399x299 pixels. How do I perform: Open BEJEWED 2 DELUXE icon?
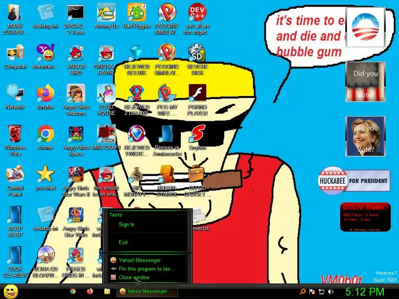point(137,100)
